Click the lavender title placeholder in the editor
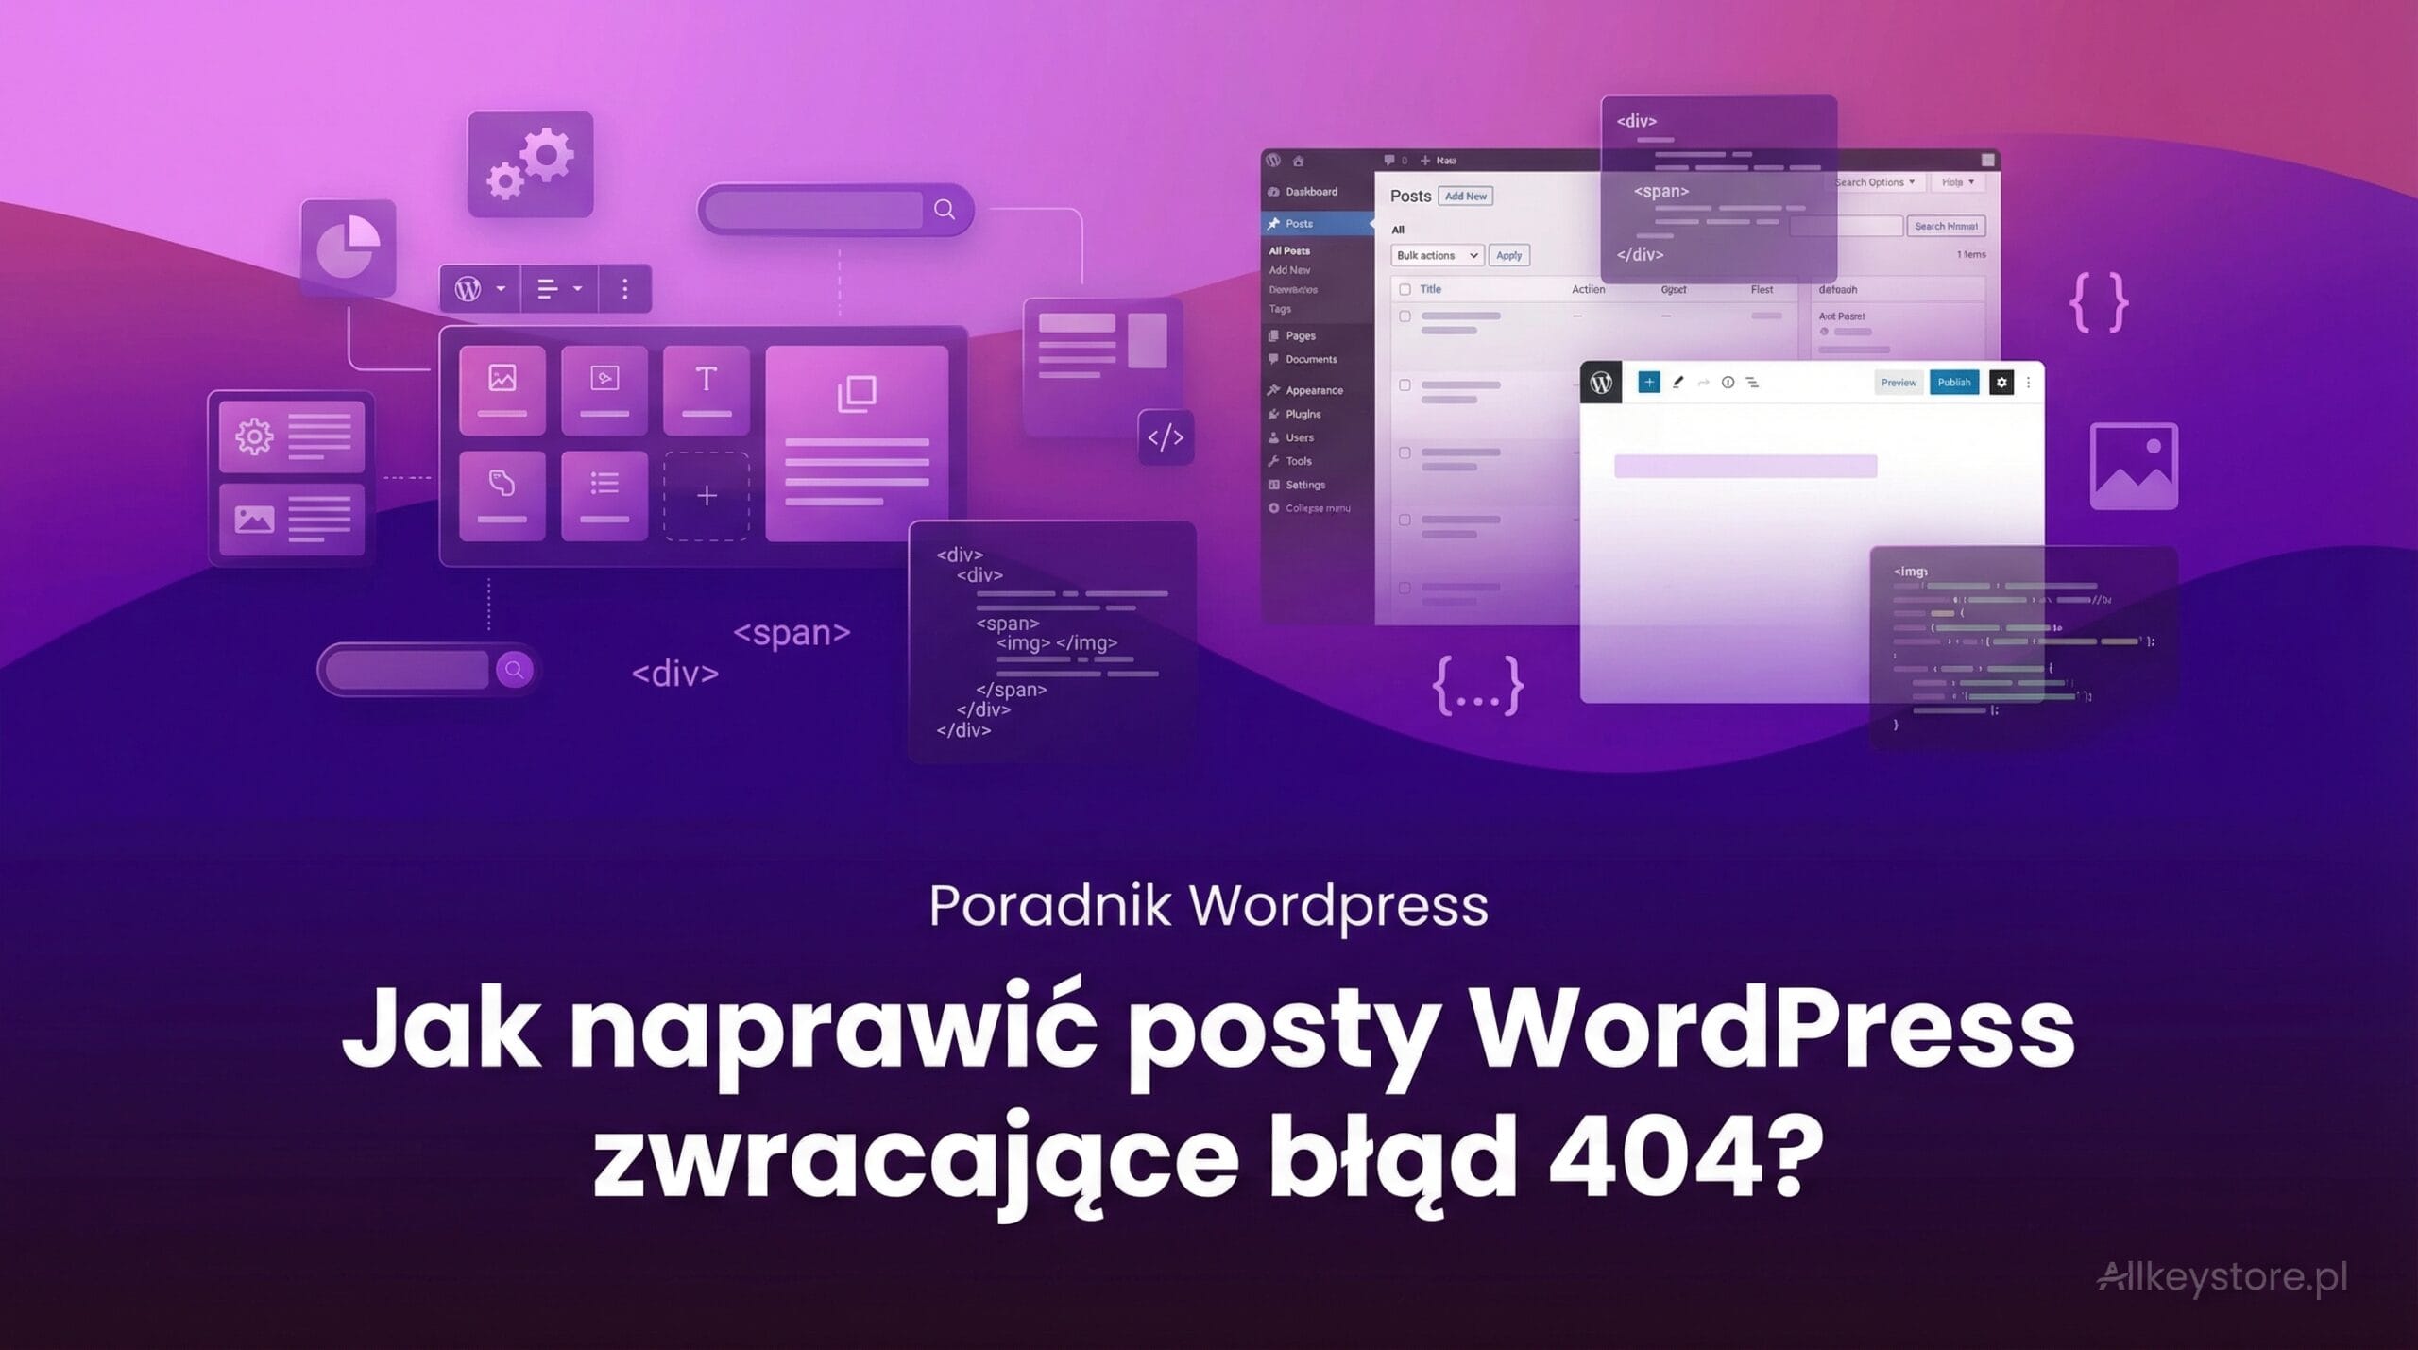Viewport: 2418px width, 1350px height. (x=1745, y=466)
